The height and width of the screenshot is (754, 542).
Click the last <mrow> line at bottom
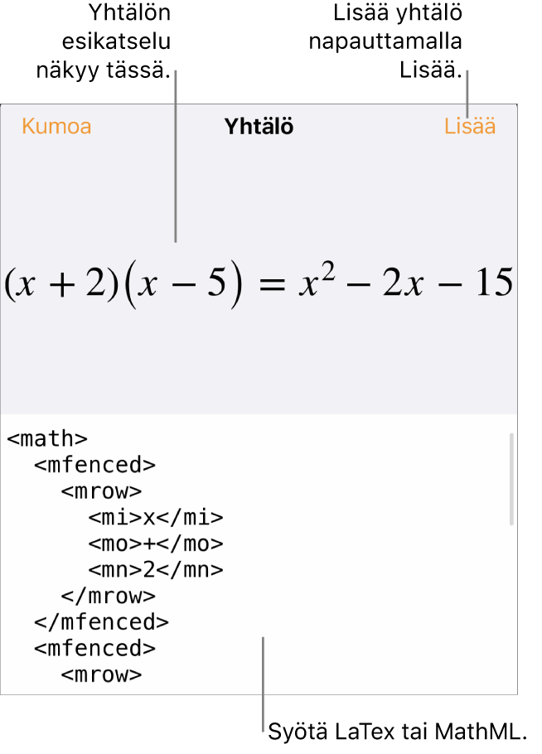click(101, 674)
